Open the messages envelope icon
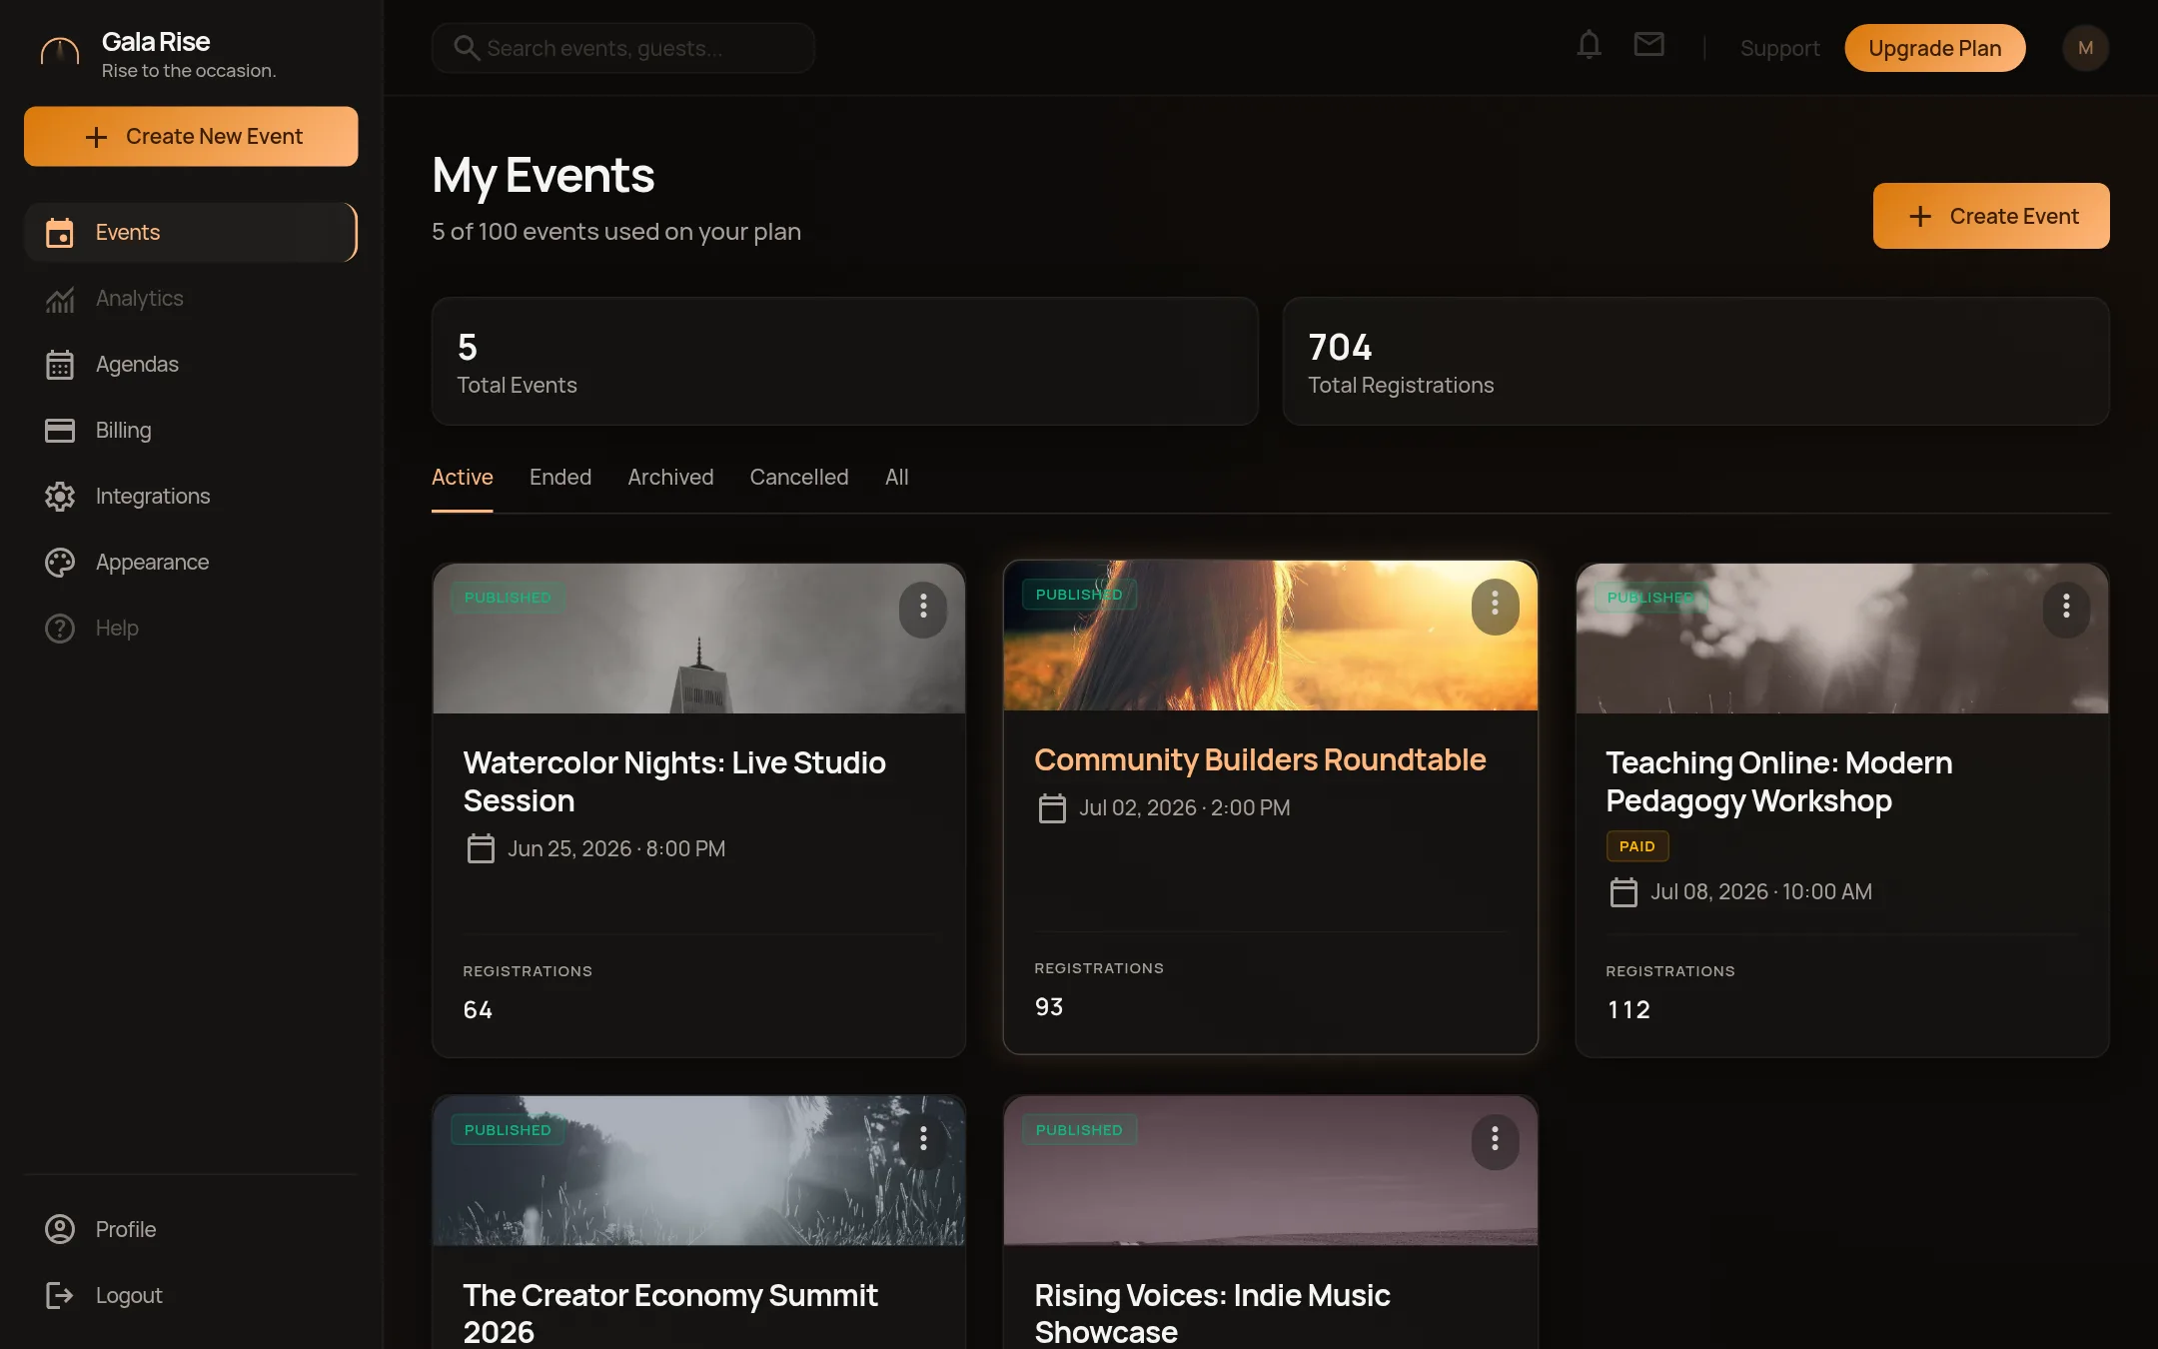The height and width of the screenshot is (1349, 2158). 1648,44
